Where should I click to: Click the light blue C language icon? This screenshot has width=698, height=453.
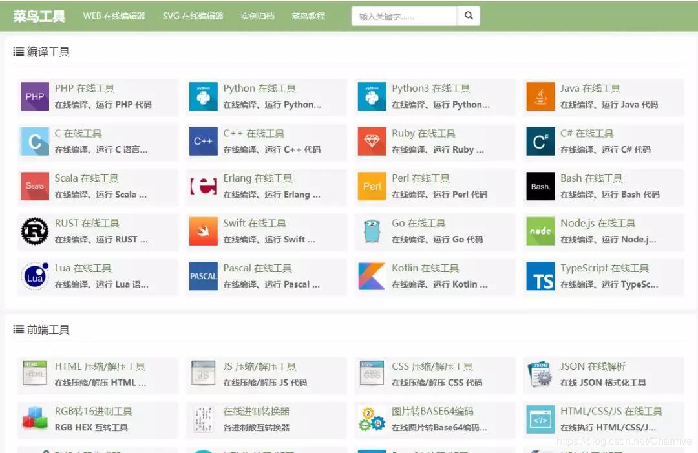[35, 141]
